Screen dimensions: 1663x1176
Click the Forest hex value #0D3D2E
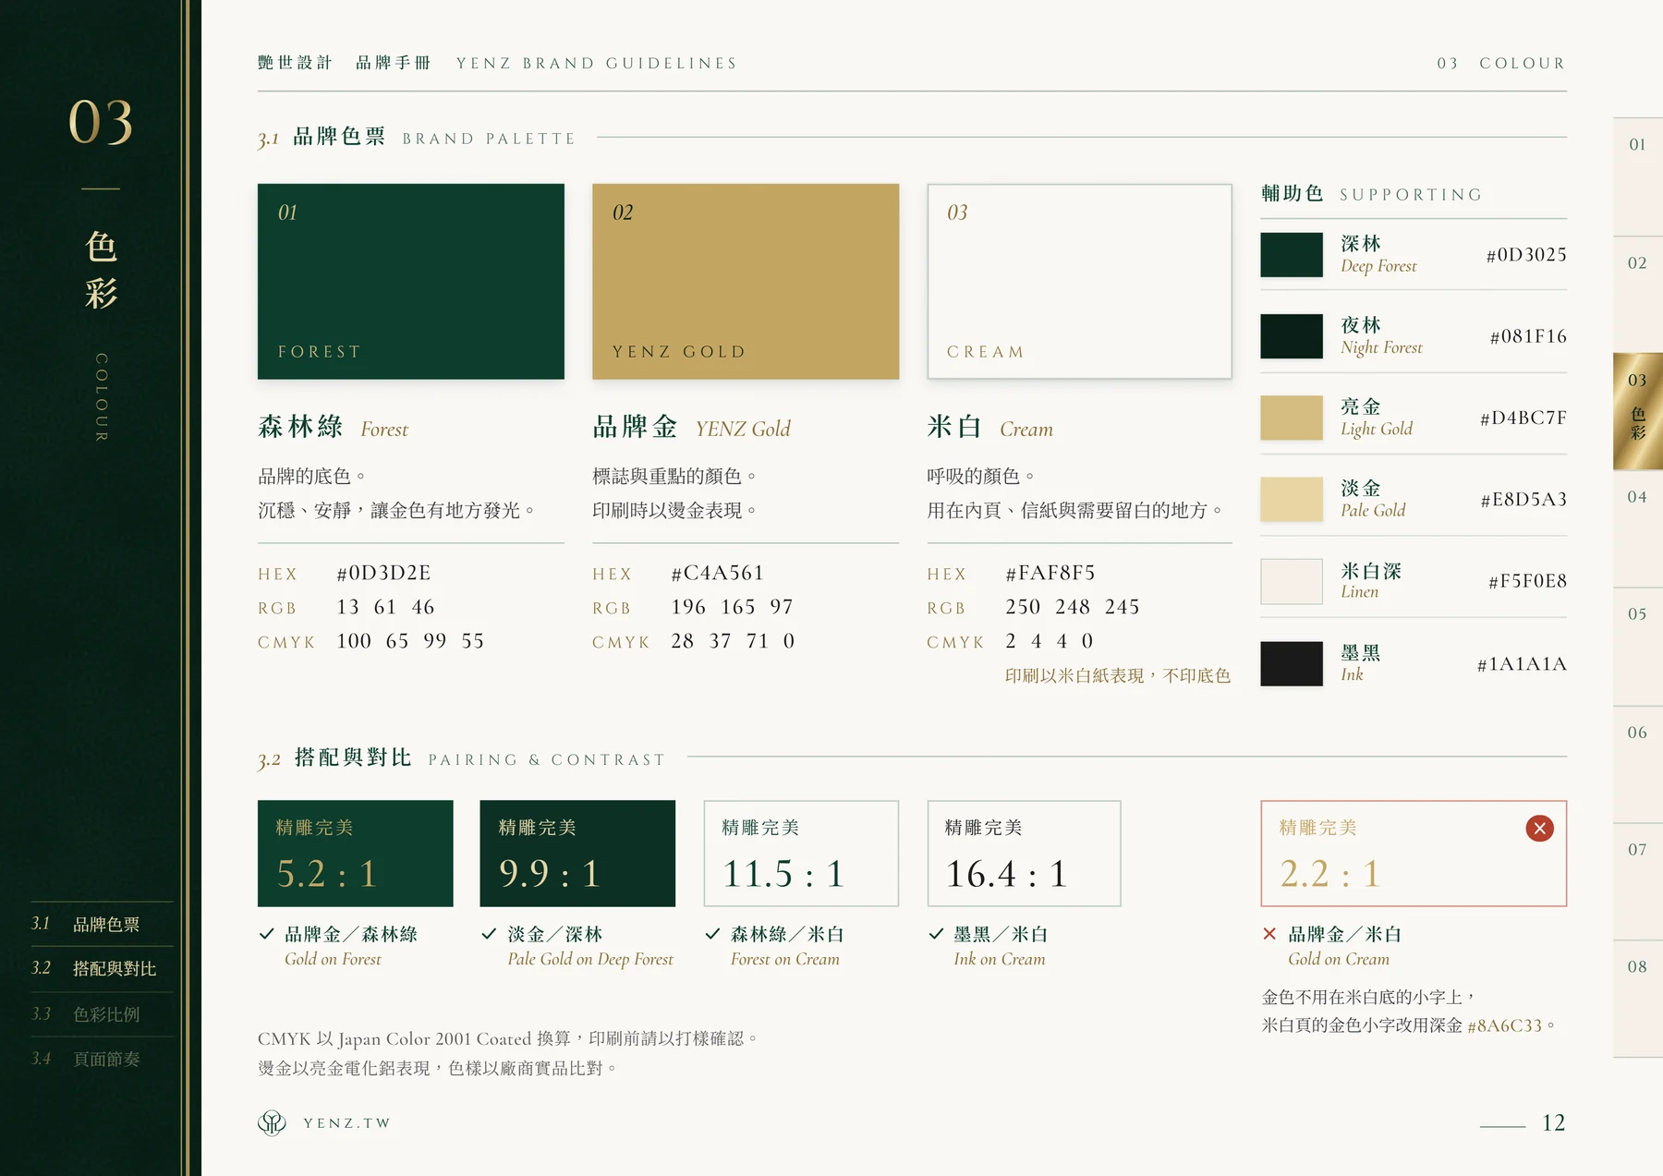click(x=383, y=573)
